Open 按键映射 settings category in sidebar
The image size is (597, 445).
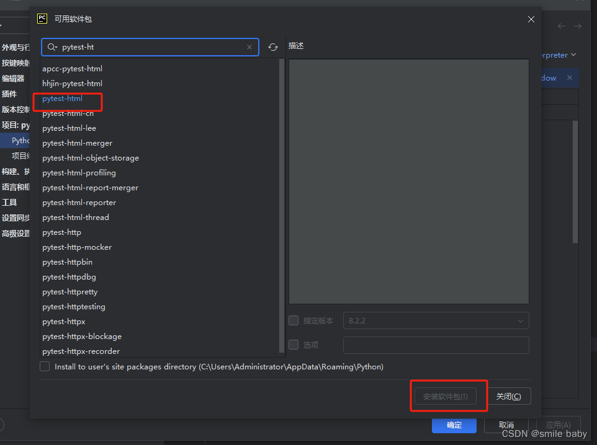(16, 63)
